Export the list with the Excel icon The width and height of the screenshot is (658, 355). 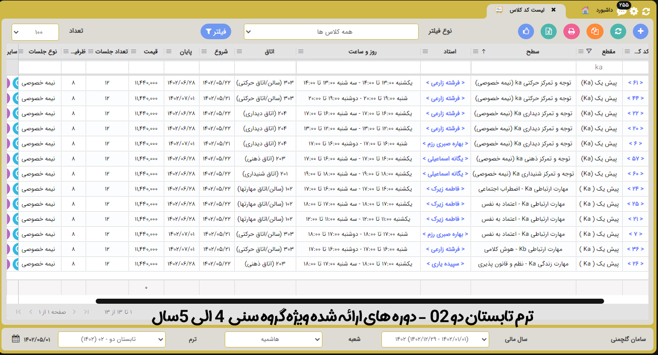coord(549,31)
